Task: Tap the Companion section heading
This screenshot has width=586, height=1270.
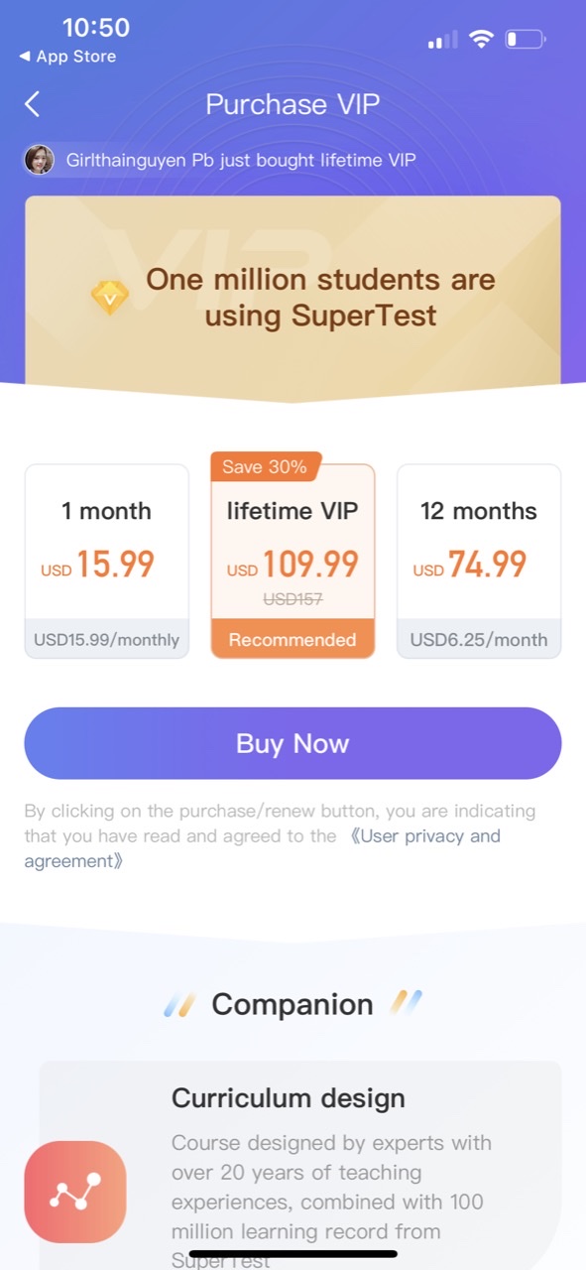Action: (x=293, y=1004)
